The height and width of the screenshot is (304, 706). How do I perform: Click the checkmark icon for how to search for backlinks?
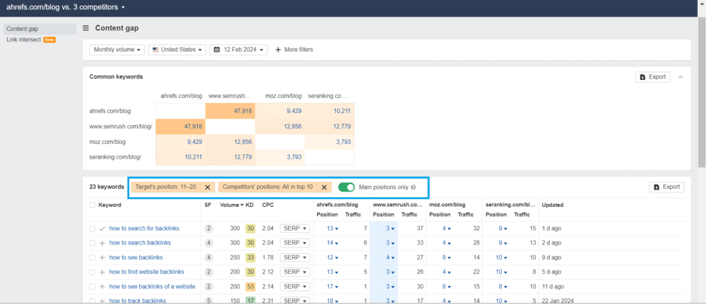(102, 228)
